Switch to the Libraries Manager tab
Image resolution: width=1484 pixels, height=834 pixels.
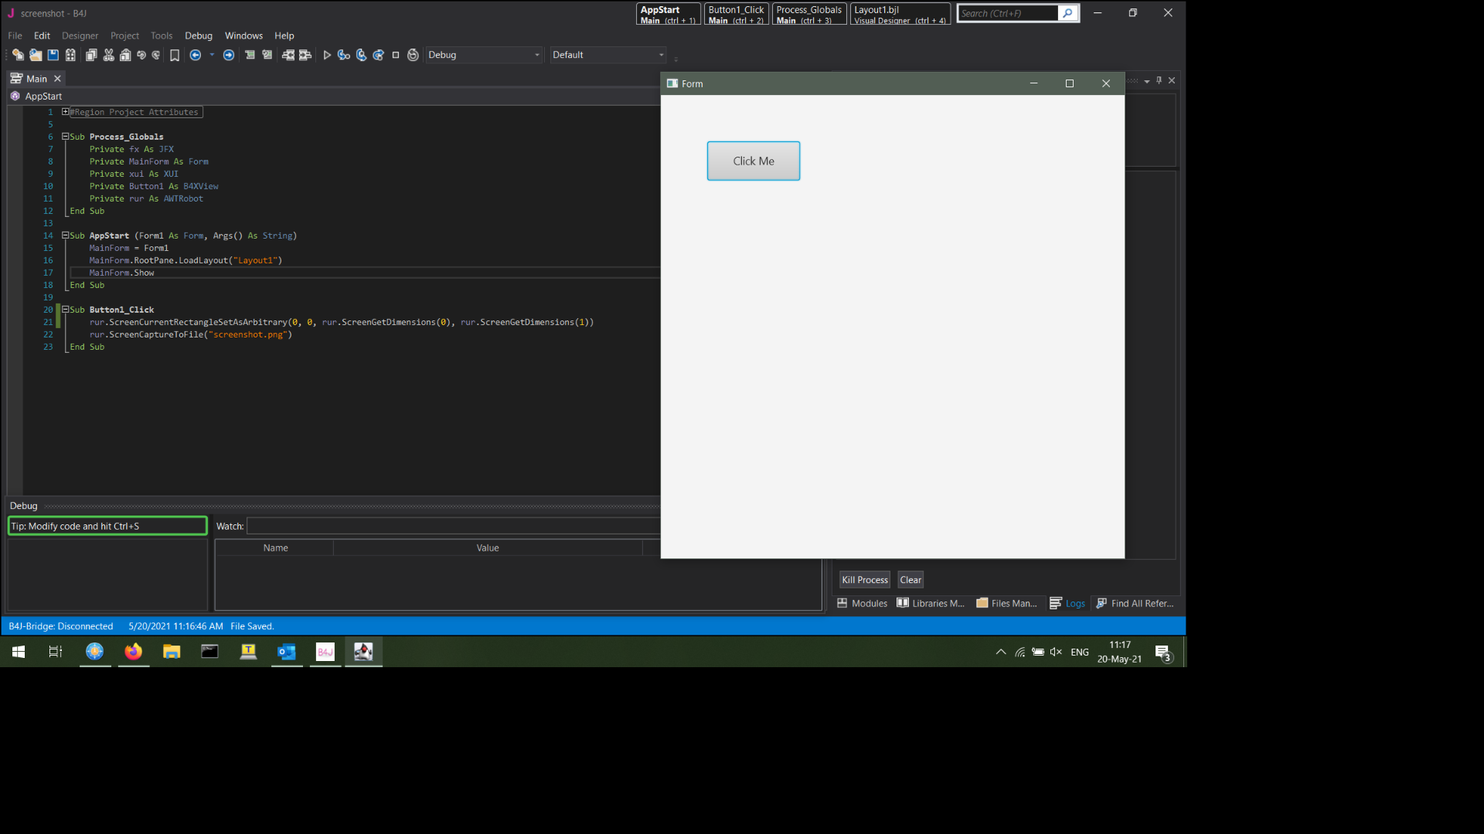click(x=931, y=603)
